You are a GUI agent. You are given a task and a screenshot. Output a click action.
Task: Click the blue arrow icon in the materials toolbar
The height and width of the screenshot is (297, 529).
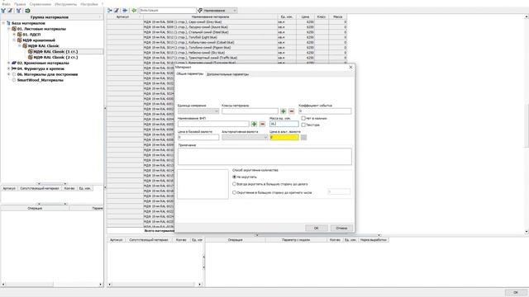tap(125, 11)
